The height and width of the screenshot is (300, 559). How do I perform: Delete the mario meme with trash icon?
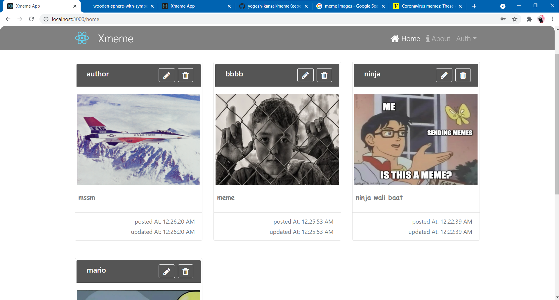[x=185, y=271]
